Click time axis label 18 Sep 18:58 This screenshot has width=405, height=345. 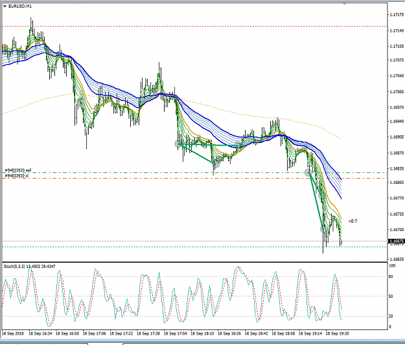(283, 333)
